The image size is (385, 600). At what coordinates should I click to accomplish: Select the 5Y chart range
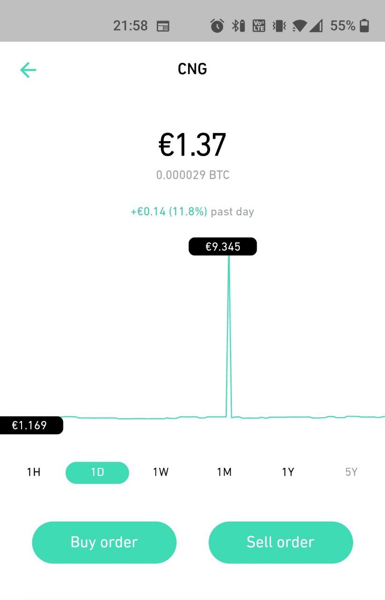pyautogui.click(x=351, y=472)
